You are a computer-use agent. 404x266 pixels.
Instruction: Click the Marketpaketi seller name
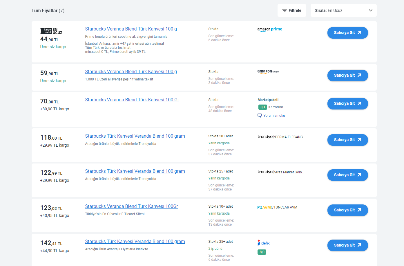coord(268,100)
